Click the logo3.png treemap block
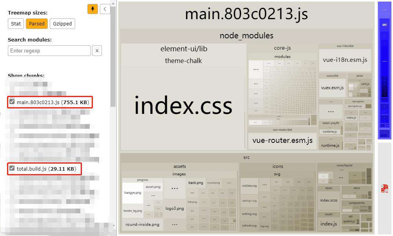This screenshot has width=393, height=236. pos(175,209)
